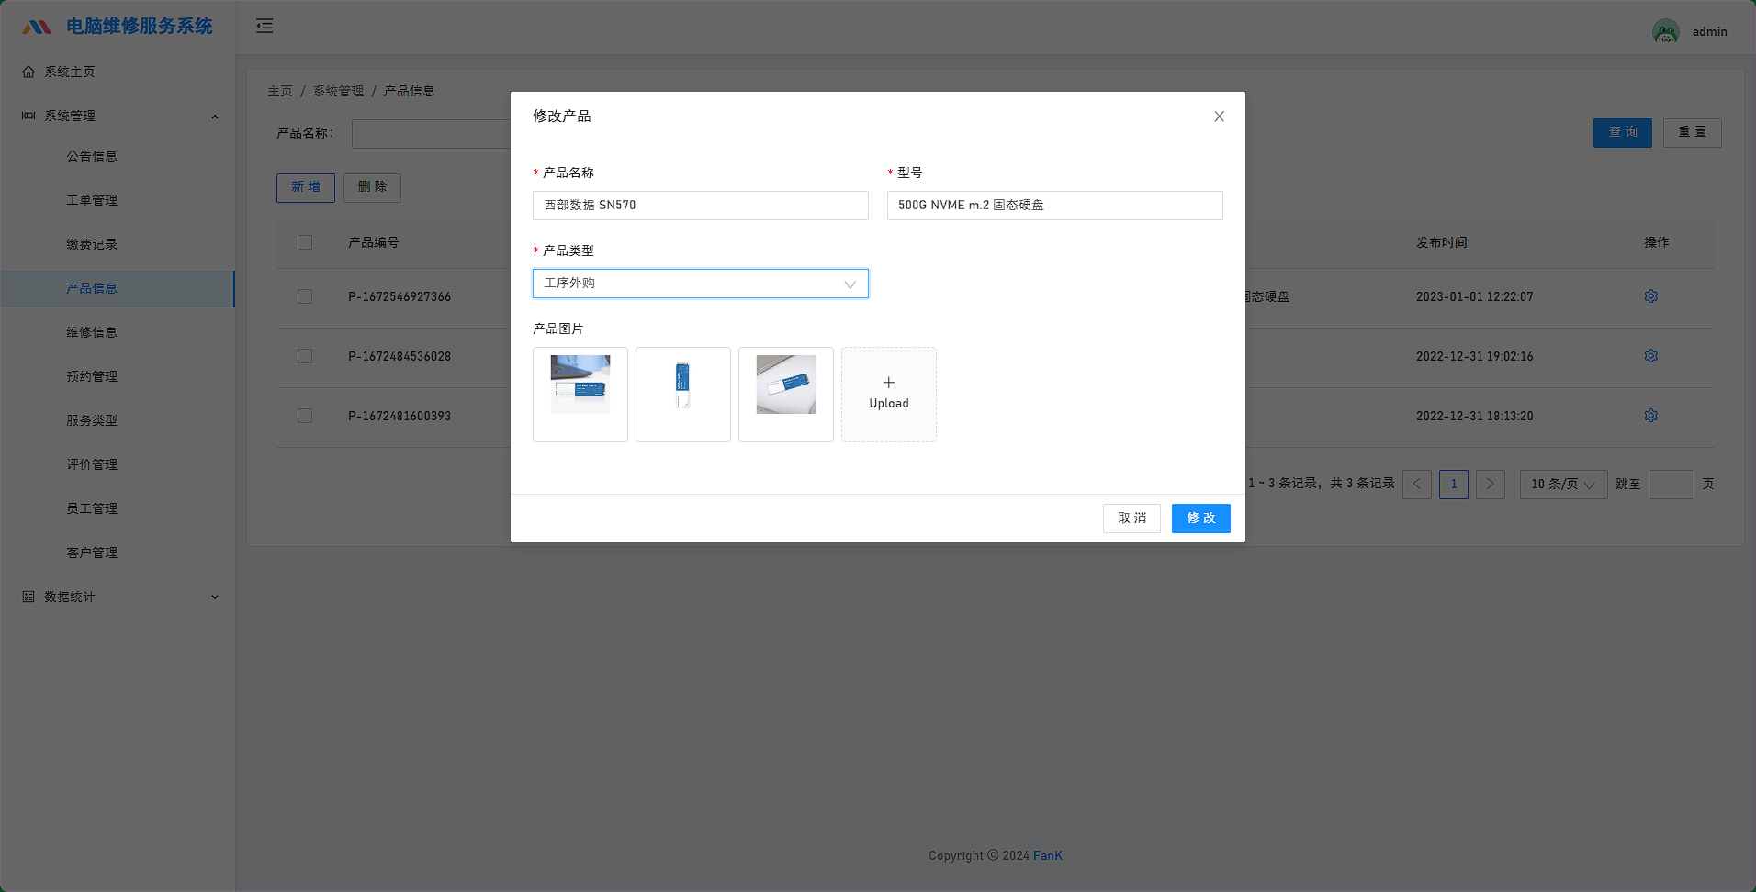Screen dimensions: 1756x892
Task: Click the admin avatar icon
Action: (1666, 32)
